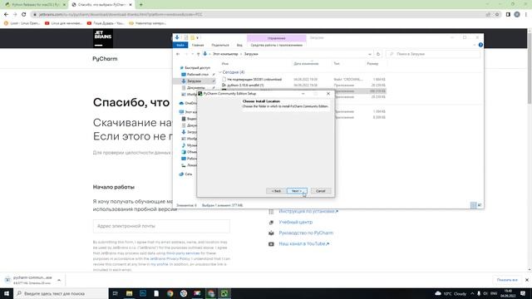The image size is (532, 299).
Task: Open Task View on the taskbar
Action: (x=115, y=293)
